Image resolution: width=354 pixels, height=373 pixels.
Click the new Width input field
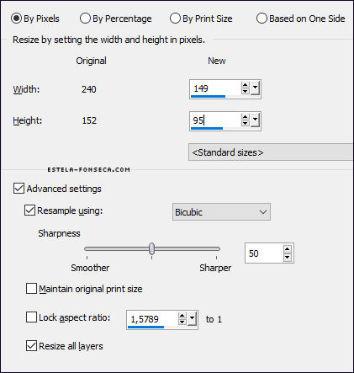pos(215,88)
